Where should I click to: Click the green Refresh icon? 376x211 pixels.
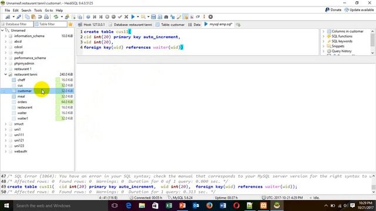[x=56, y=17]
